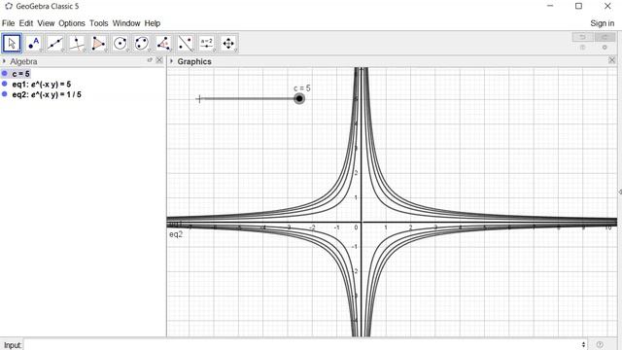
Task: Click in the Input bar field
Action: (x=303, y=344)
